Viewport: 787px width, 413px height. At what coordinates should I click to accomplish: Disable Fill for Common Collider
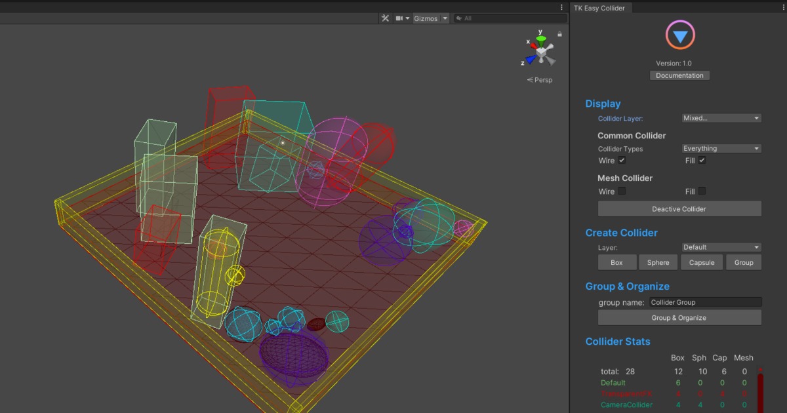(x=701, y=161)
